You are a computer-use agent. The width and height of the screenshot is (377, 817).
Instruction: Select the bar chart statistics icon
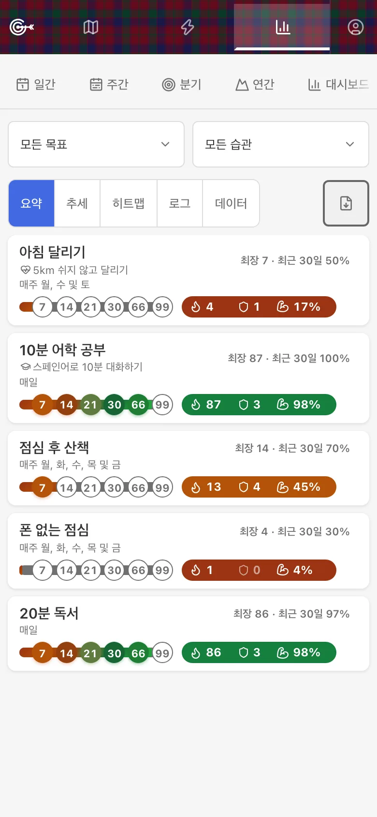pyautogui.click(x=283, y=27)
